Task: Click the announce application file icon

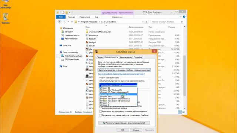Action: coord(87,35)
